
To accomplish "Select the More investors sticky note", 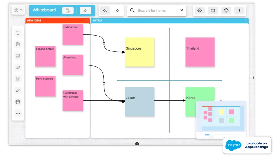I will coord(45,86).
